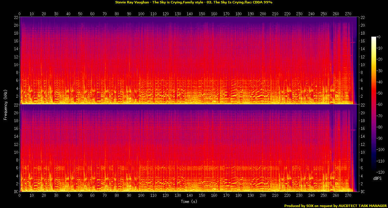Click the 100 second tick on top axis
388x208 pixels.
tap(141, 14)
